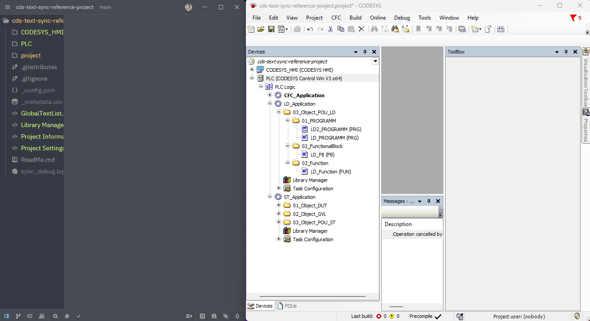Click the Open Project folder icon

click(x=261, y=29)
